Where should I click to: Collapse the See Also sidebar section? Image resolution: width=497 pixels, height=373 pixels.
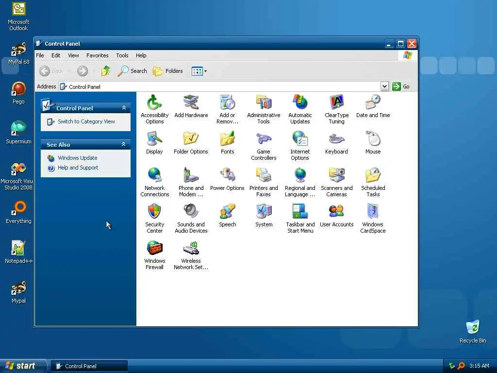click(x=124, y=144)
